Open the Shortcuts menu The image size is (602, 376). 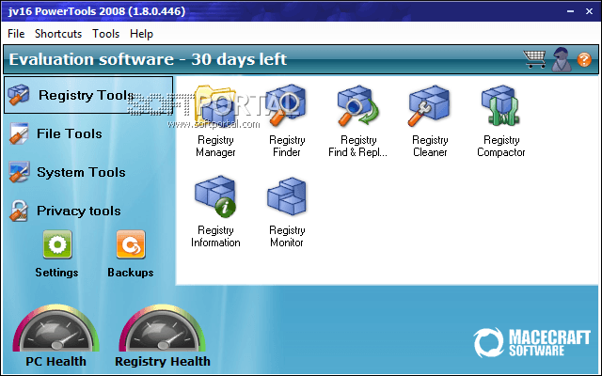click(58, 34)
